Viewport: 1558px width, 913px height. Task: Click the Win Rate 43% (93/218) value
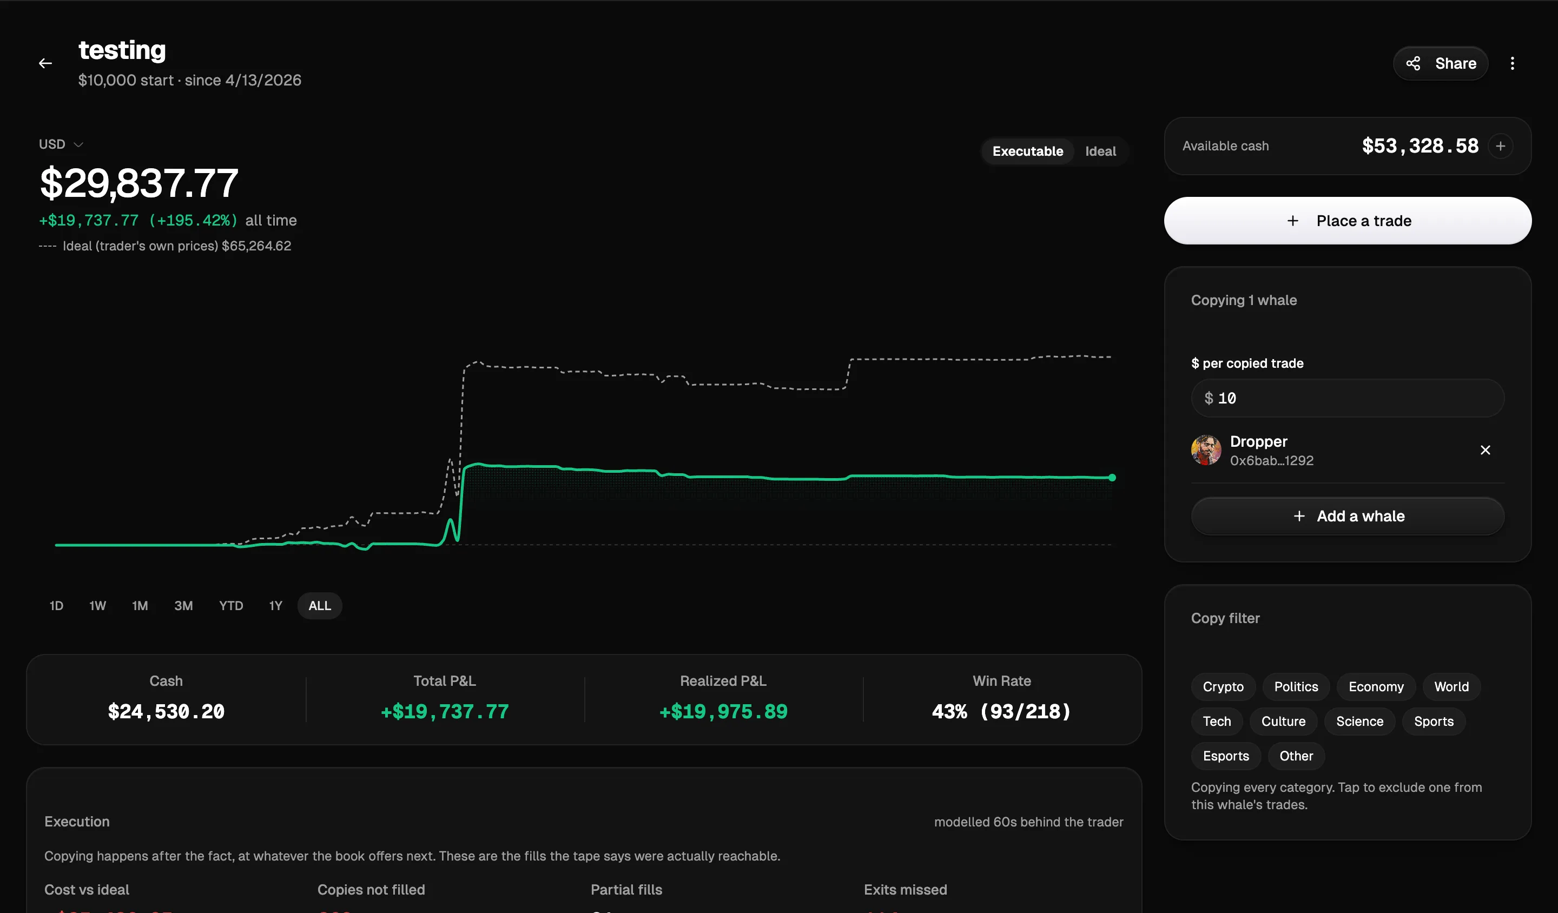click(x=1001, y=711)
